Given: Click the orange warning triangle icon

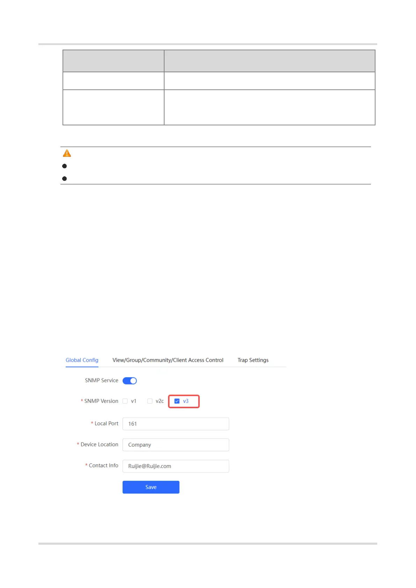Looking at the screenshot, I should pyautogui.click(x=67, y=153).
